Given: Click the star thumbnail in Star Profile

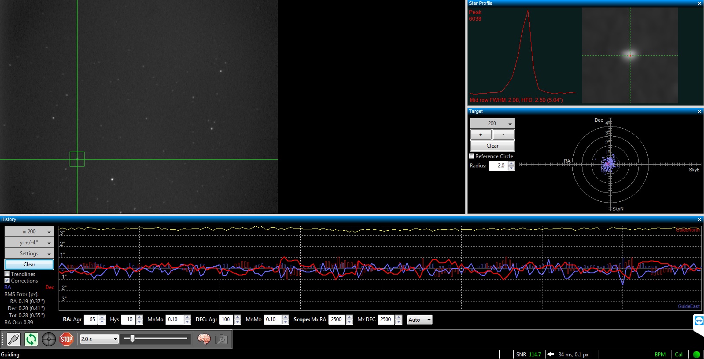Looking at the screenshot, I should click(630, 55).
